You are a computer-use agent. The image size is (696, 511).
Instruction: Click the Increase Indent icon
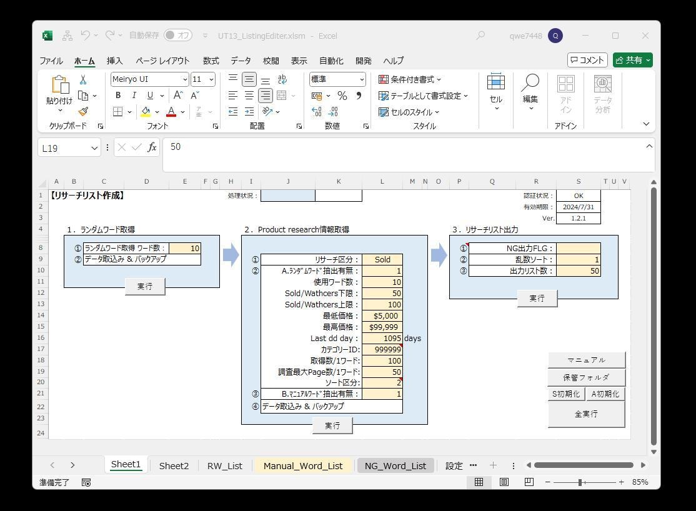pyautogui.click(x=249, y=111)
